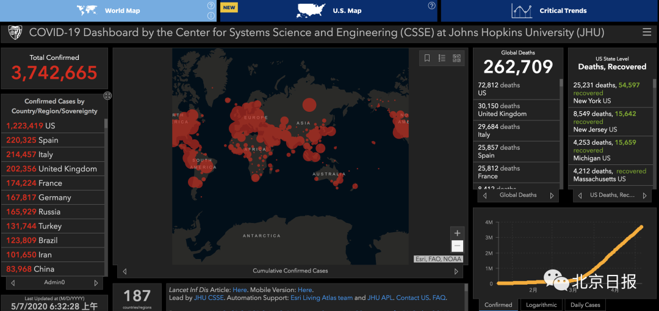The height and width of the screenshot is (311, 659).
Task: Go to next map after Cumulative Confirmed Cases
Action: click(456, 271)
